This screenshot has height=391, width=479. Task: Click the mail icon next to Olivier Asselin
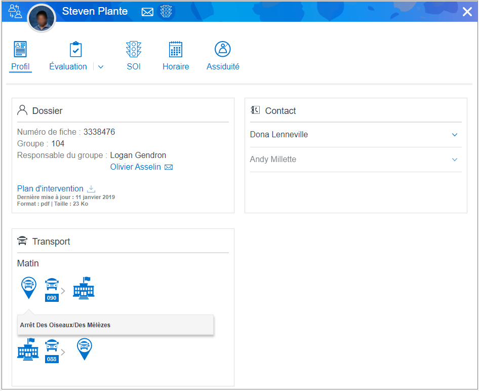(169, 167)
